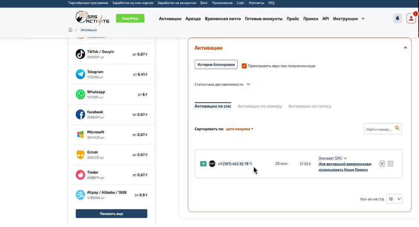
Task: Click the Free Price button
Action: (130, 19)
